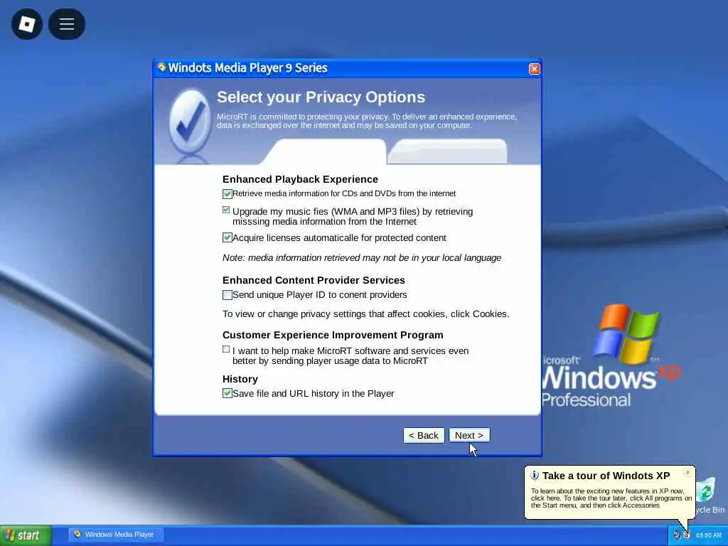728x546 pixels.
Task: Click the note about local language
Action: [x=362, y=257]
